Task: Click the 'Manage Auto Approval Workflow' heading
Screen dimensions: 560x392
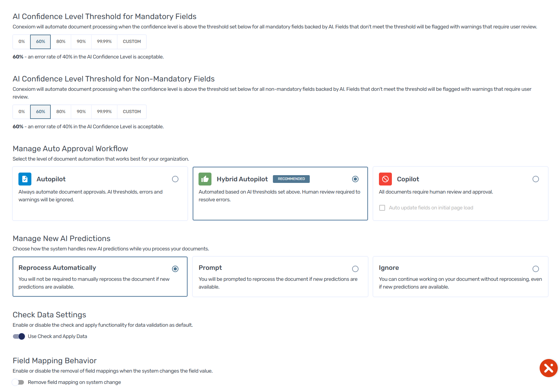Action: tap(70, 149)
